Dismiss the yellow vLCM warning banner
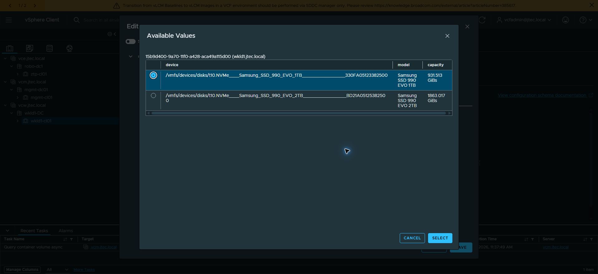Viewport: 598px width, 274px height. (591, 5)
